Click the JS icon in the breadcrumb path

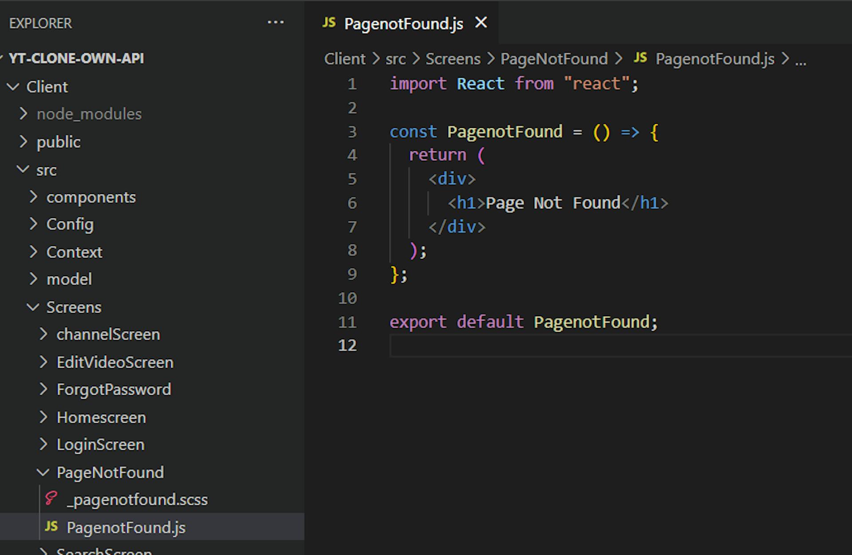640,58
